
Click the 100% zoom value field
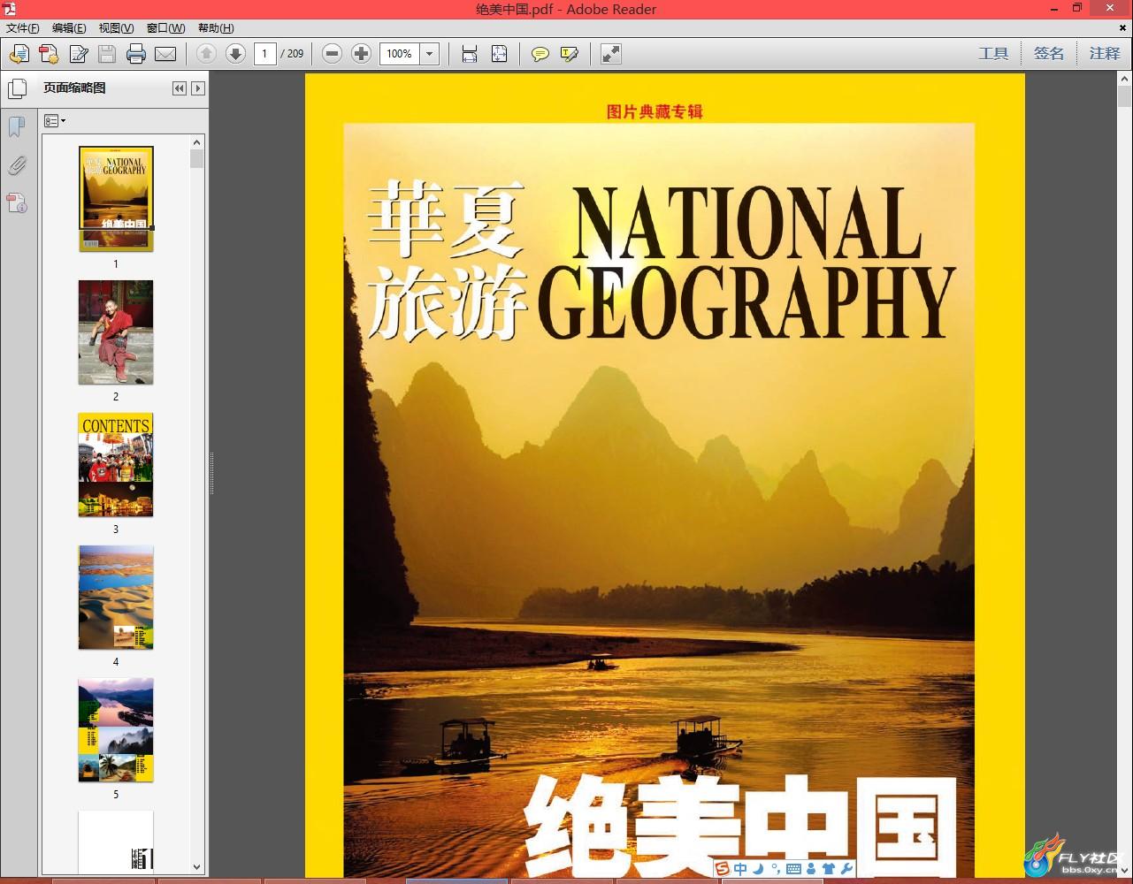(x=400, y=54)
